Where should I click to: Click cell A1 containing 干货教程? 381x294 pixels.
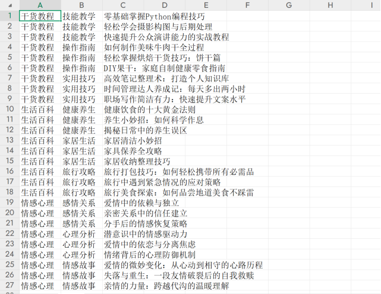pos(40,16)
